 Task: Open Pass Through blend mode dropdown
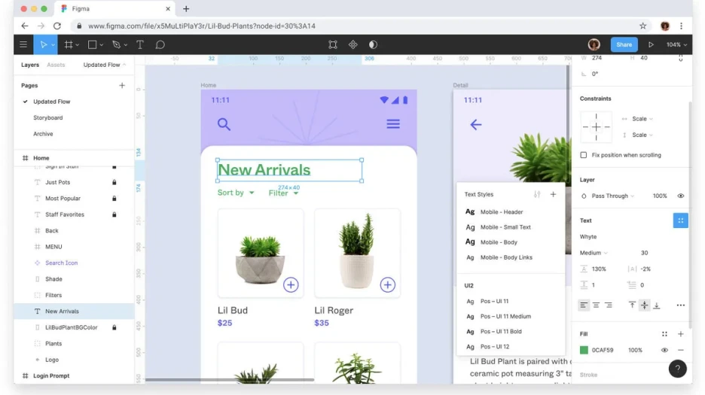point(613,196)
